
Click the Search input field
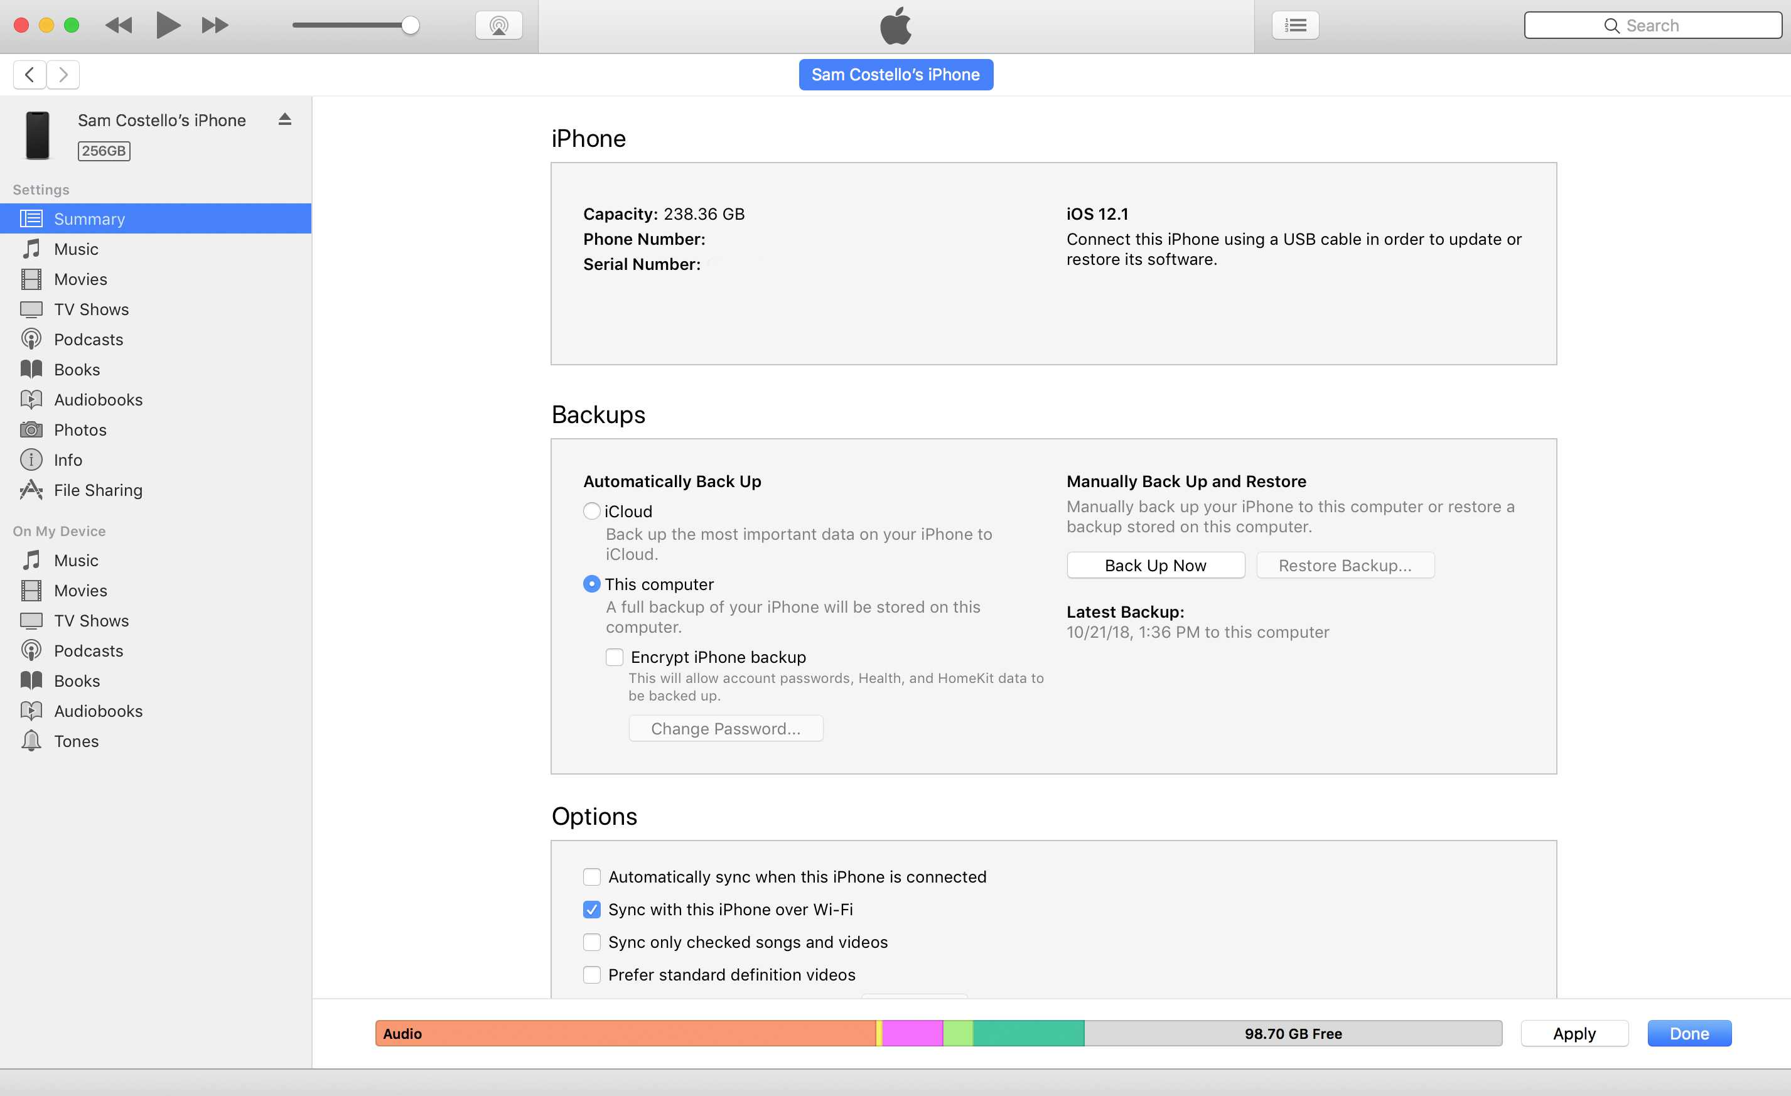click(1652, 24)
